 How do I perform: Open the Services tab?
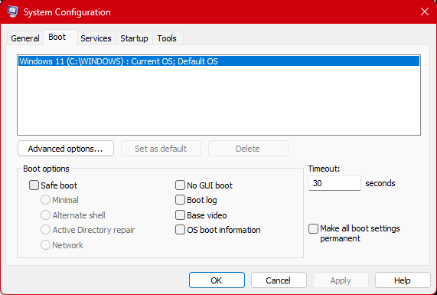pos(96,38)
